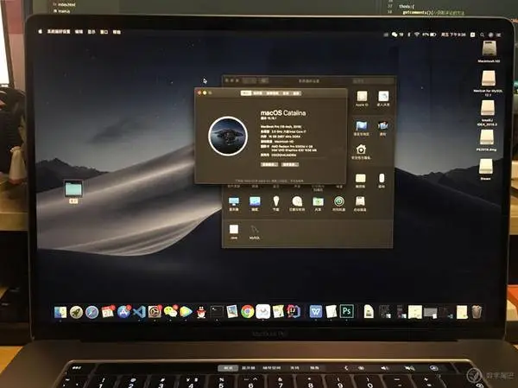The width and height of the screenshot is (518, 388).
Task: Select the Overview tab in About This Mac
Action: (x=246, y=93)
